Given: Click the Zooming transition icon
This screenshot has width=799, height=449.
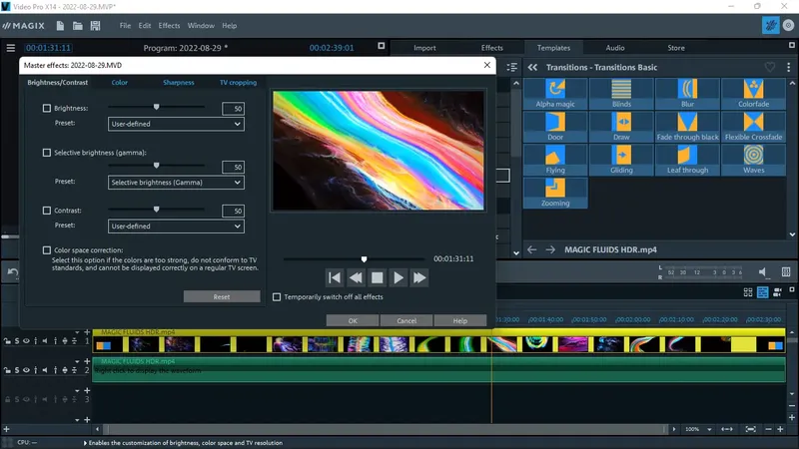Looking at the screenshot, I should tap(554, 192).
